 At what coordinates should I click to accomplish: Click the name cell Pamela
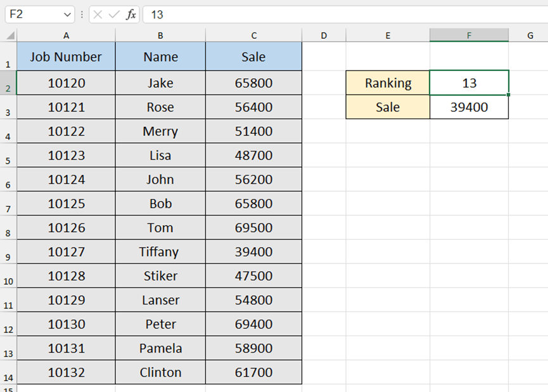click(x=160, y=348)
